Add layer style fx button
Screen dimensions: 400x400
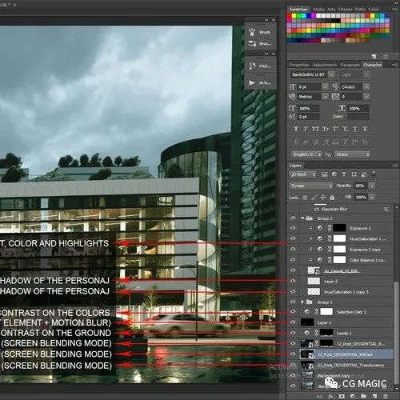point(330,396)
